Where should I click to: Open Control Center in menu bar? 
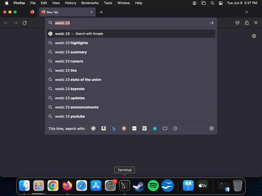point(221,3)
